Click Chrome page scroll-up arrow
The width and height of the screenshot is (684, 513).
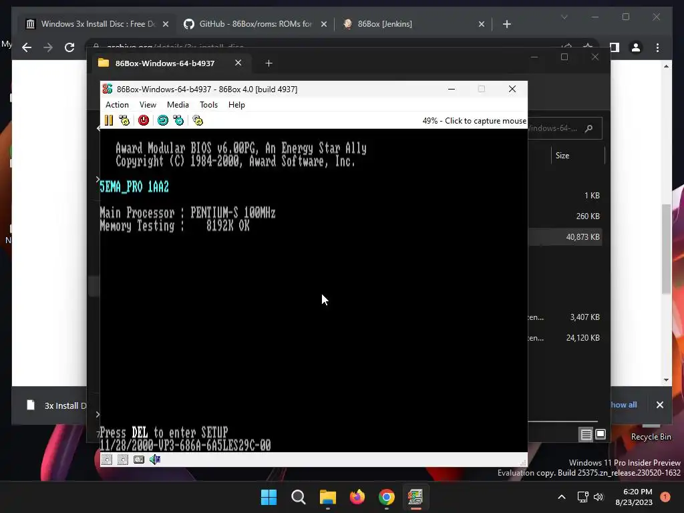pyautogui.click(x=666, y=66)
